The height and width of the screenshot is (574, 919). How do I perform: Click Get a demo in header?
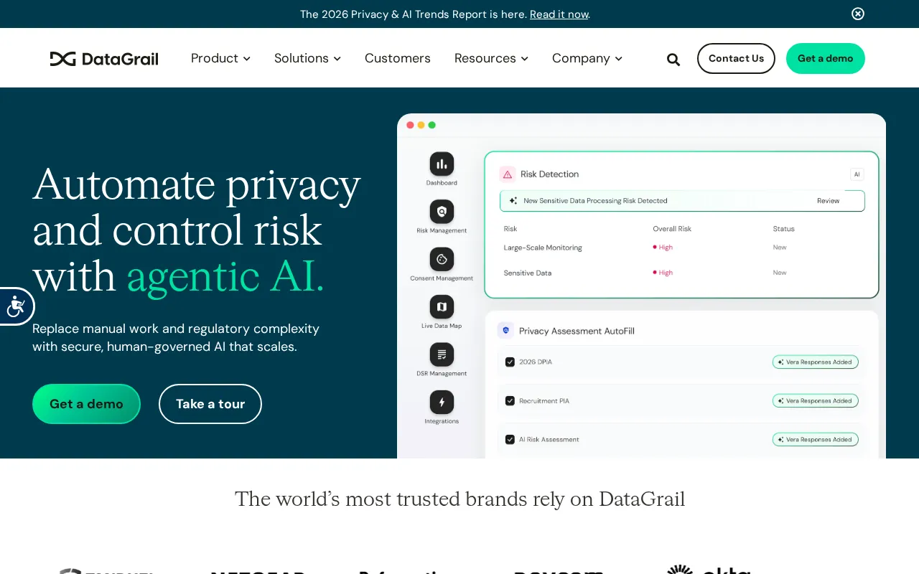pos(826,58)
